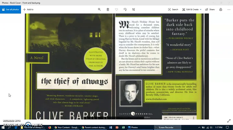The height and width of the screenshot is (130, 233).
Task: Print the photo with the printer icon
Action: (x=221, y=9)
